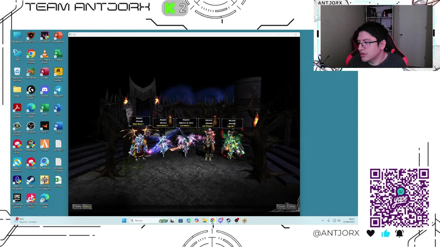Open the FACEIT AC desktop shortcut
The height and width of the screenshot is (247, 440).
31,37
